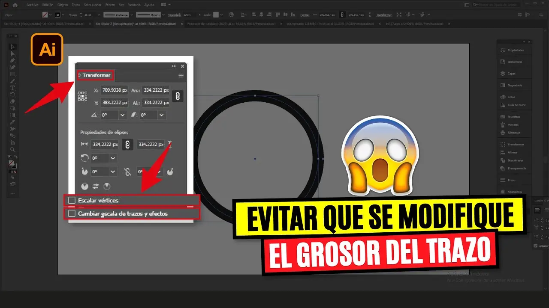Screen dimensions: 549x308
Task: Enable the Escalar vértices checkbox
Action: tap(72, 200)
